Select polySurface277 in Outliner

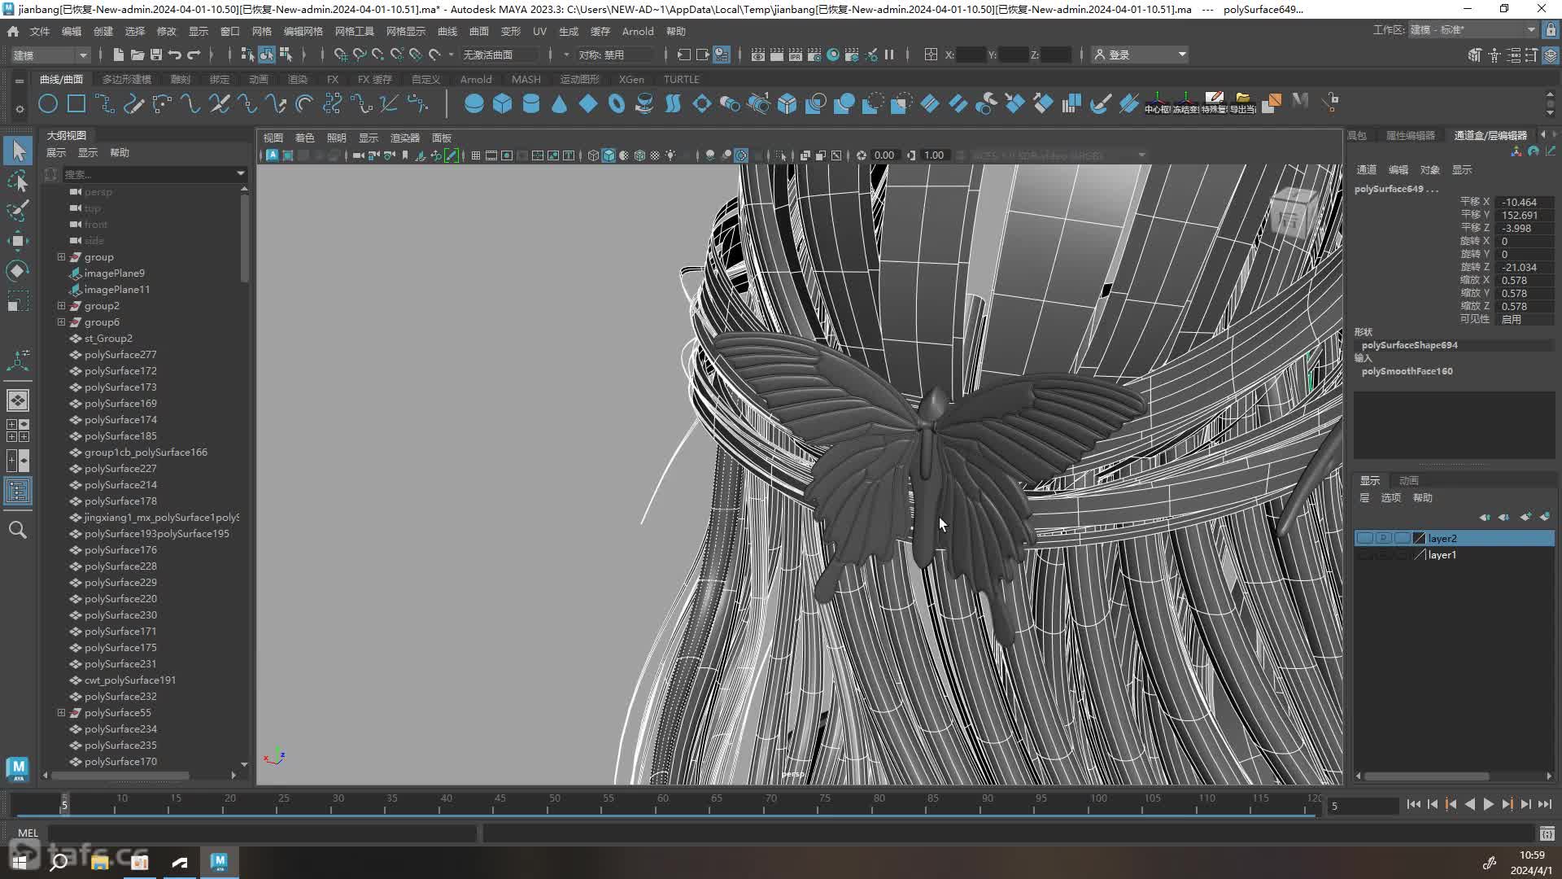click(120, 354)
